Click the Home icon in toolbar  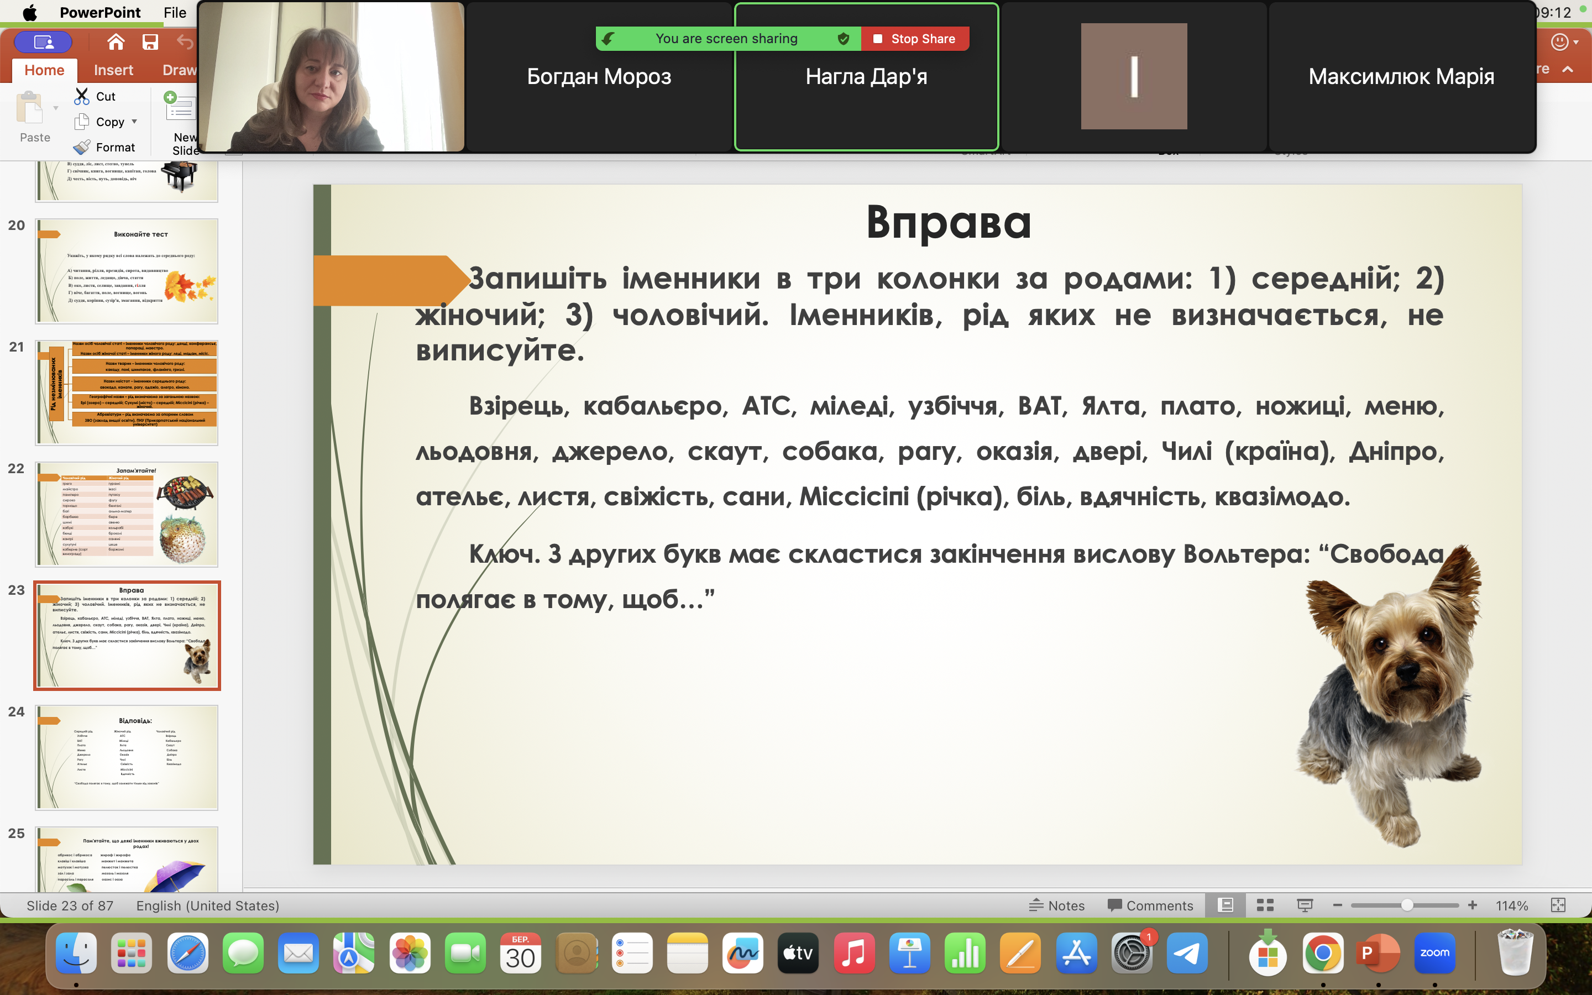pos(116,42)
